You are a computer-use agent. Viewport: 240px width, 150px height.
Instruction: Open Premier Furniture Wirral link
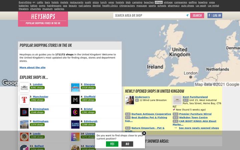click(195, 114)
